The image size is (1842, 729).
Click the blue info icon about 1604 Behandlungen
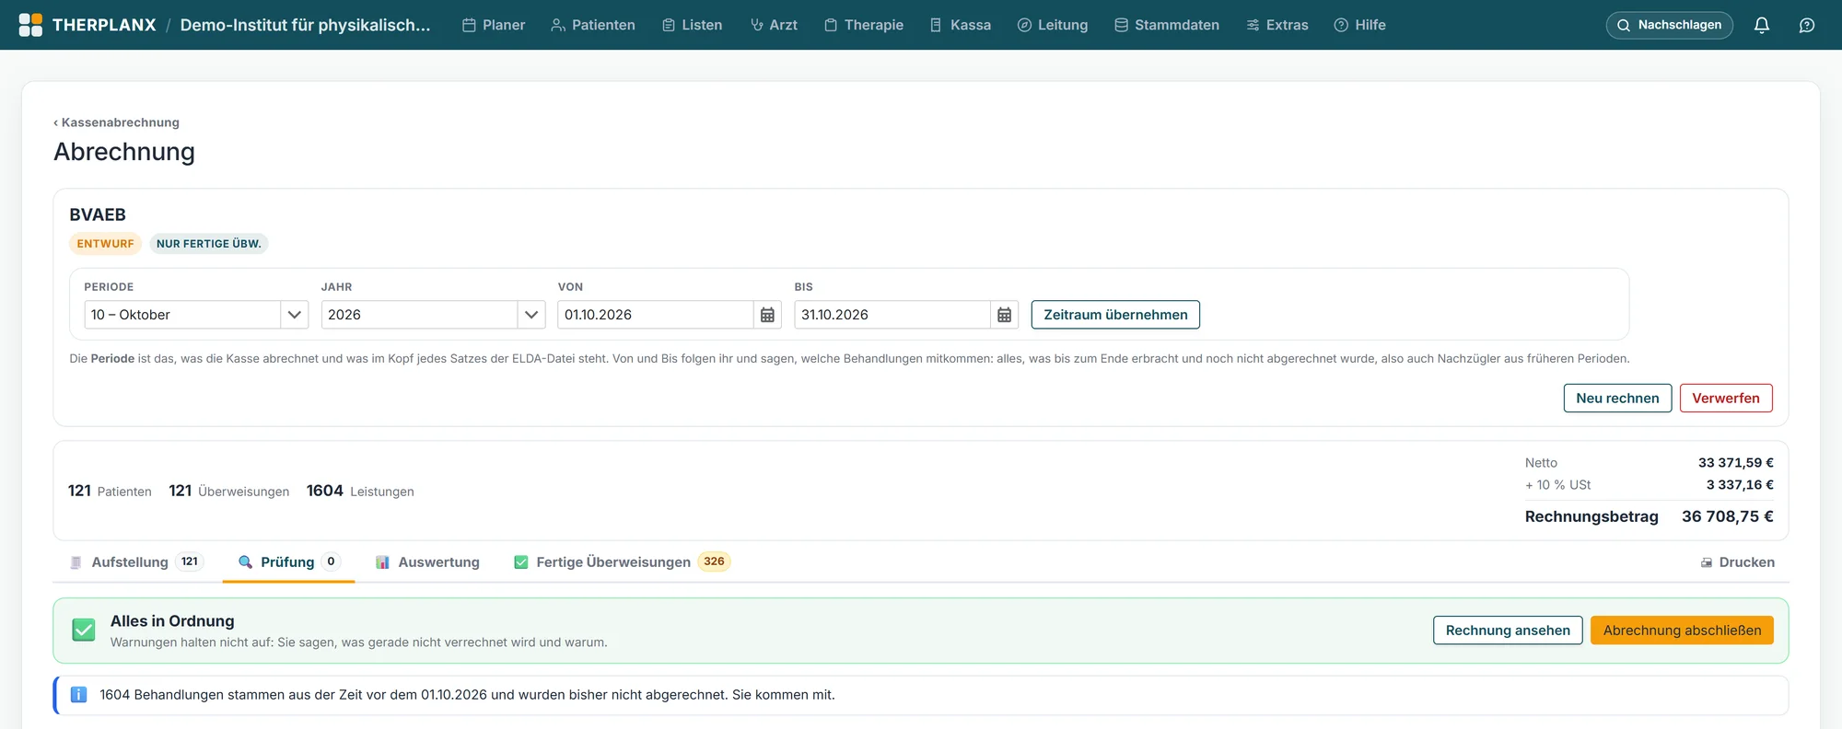[x=79, y=695]
